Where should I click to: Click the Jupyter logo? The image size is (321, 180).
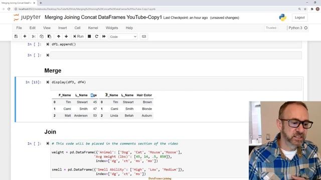[x=27, y=17]
